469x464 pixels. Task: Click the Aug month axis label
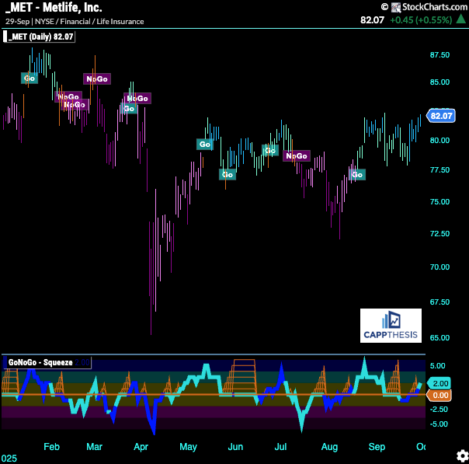click(329, 447)
